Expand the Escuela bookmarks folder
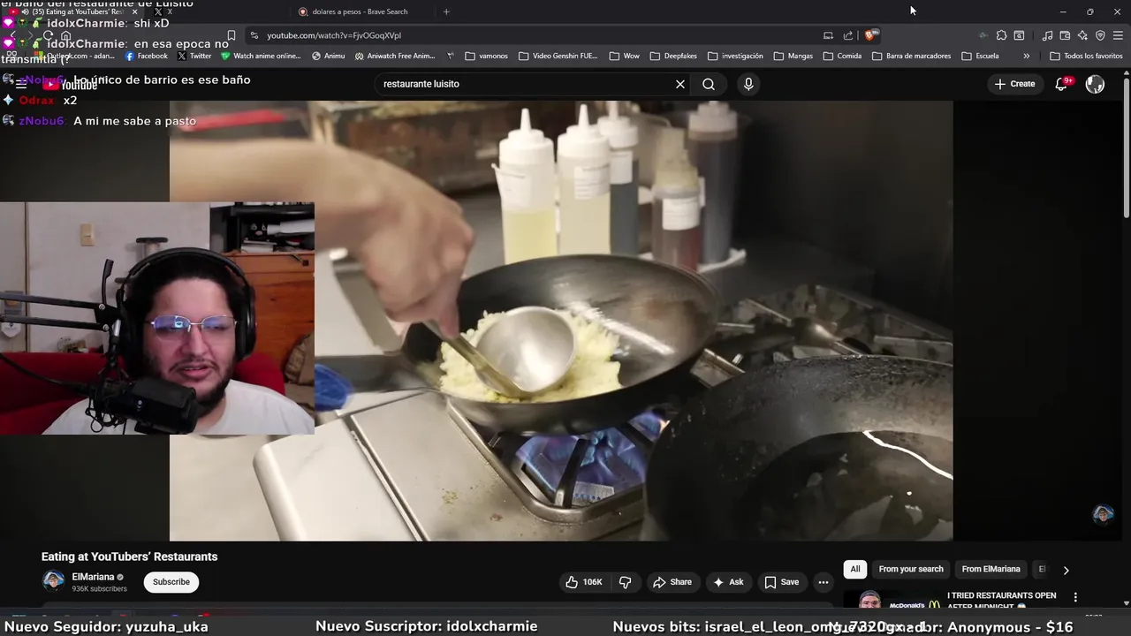 click(980, 56)
